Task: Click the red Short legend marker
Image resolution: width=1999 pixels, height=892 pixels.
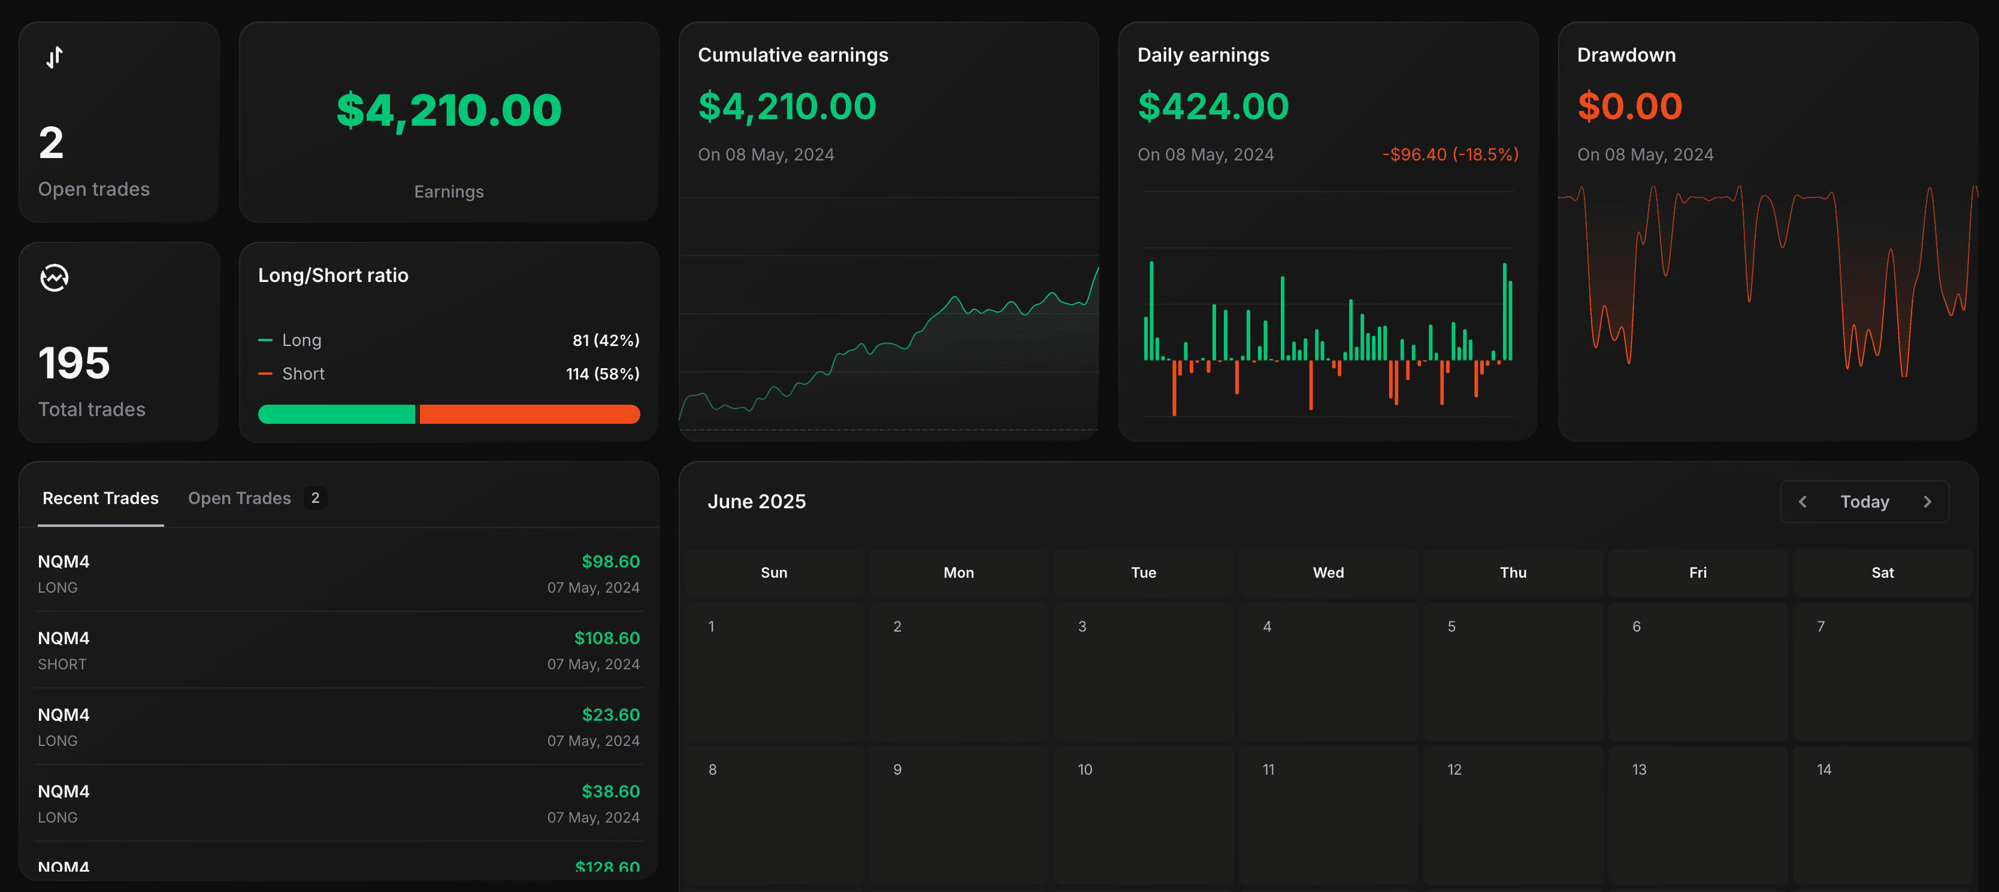Action: click(265, 374)
